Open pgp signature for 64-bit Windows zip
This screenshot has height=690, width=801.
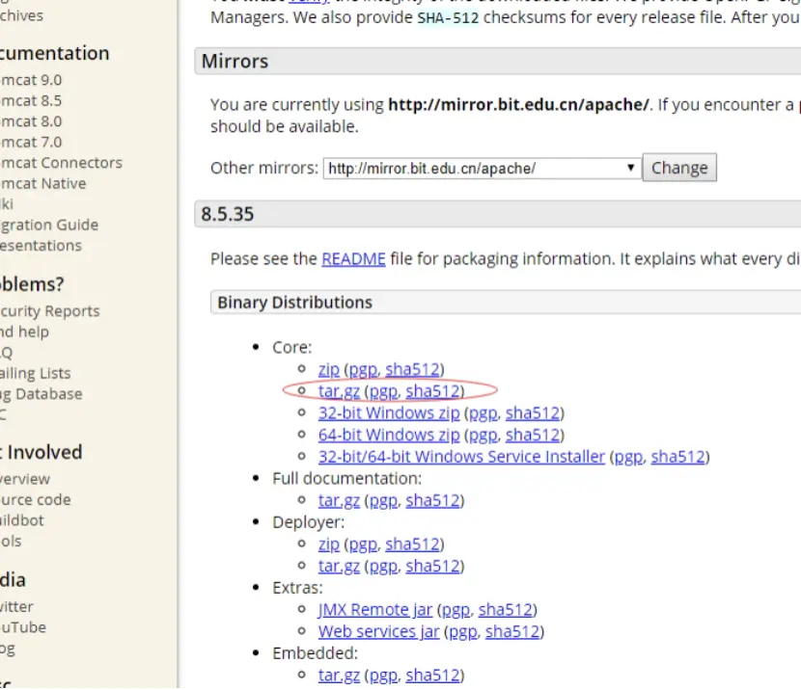pyautogui.click(x=483, y=436)
